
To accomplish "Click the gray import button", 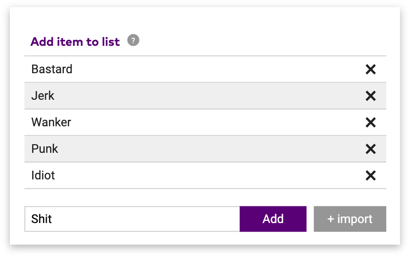I will [x=350, y=219].
